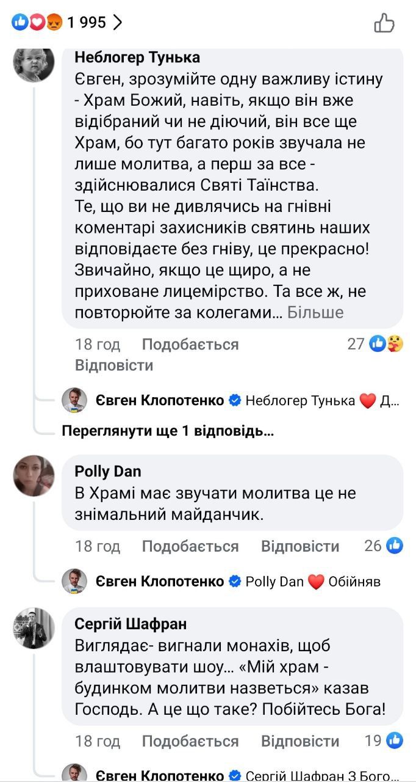Viewport: 416px width, 782px height.
Task: Like Сергій Шафран's comment via Подобається
Action: click(x=190, y=742)
